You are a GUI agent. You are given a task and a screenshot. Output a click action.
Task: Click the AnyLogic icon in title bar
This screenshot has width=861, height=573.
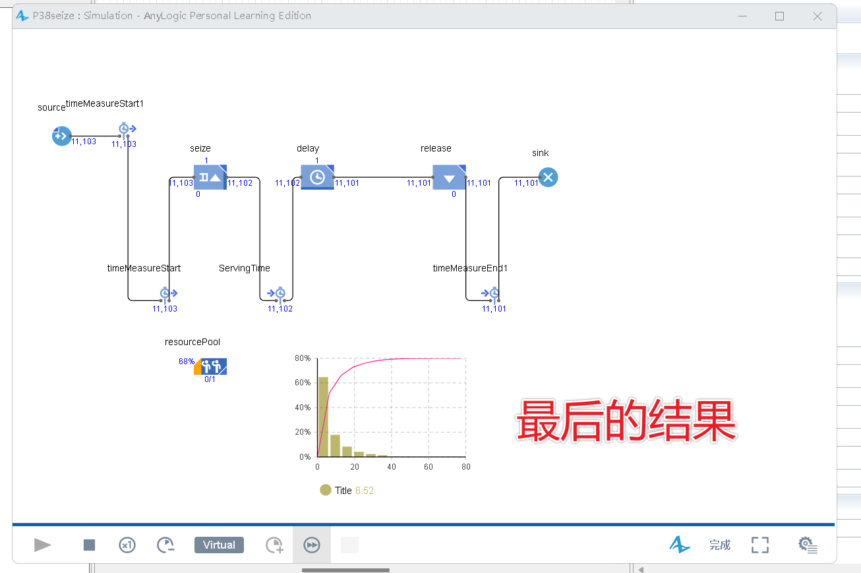pos(22,16)
